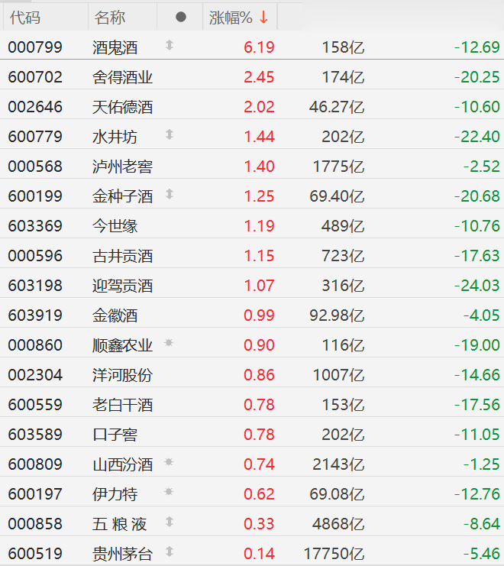Select the 五粮液 stock name
This screenshot has width=504, height=566.
(119, 524)
